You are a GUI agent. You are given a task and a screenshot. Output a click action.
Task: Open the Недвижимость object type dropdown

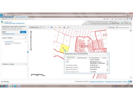coord(35,27)
